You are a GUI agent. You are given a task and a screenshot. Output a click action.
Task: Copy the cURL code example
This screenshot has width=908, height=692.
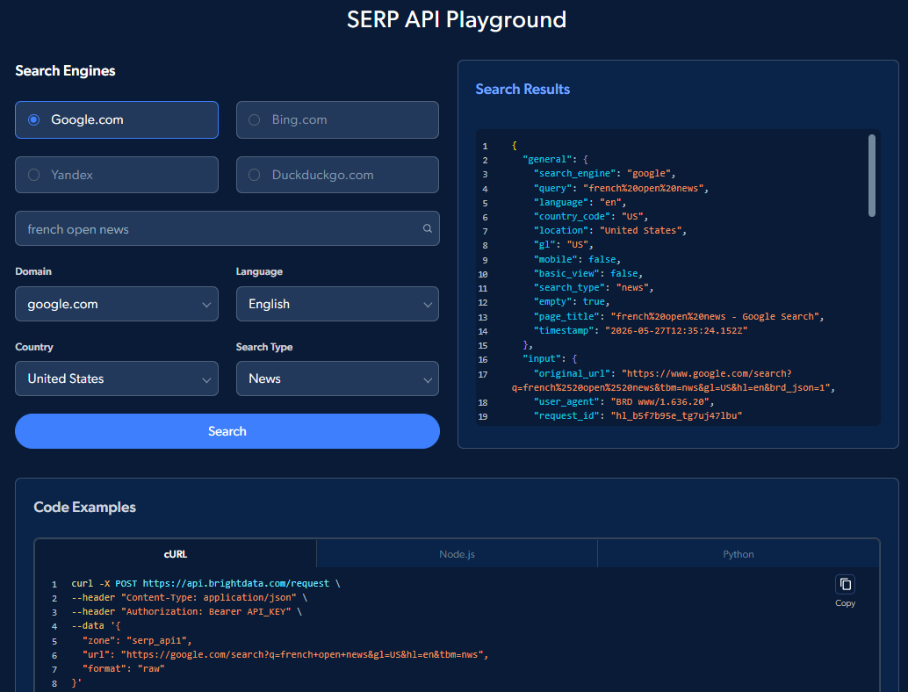845,584
